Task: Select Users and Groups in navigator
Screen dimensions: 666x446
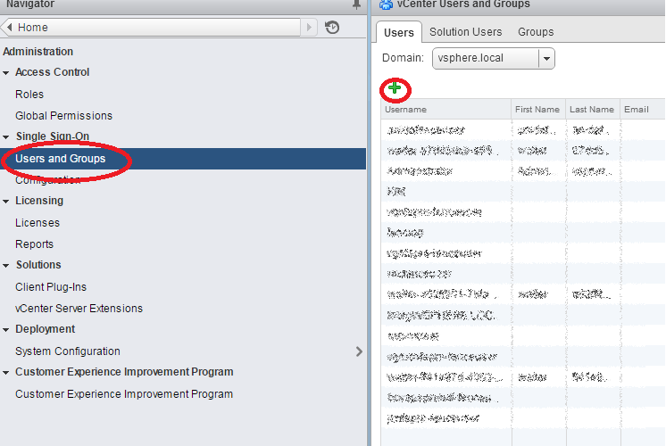Action: [61, 159]
